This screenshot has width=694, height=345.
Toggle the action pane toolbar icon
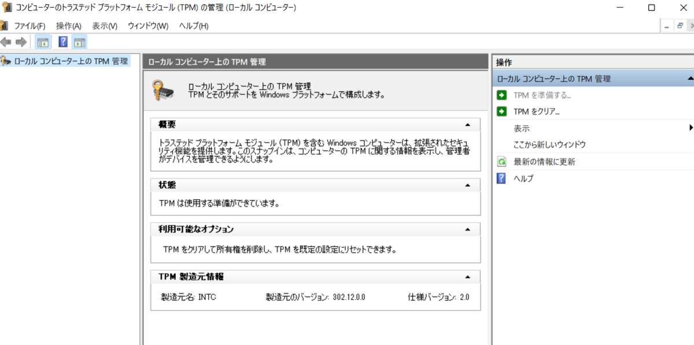[x=80, y=42]
